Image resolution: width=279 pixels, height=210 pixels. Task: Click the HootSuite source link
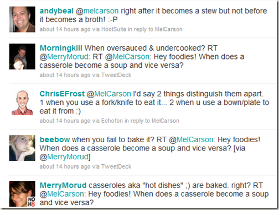pyautogui.click(x=113, y=29)
